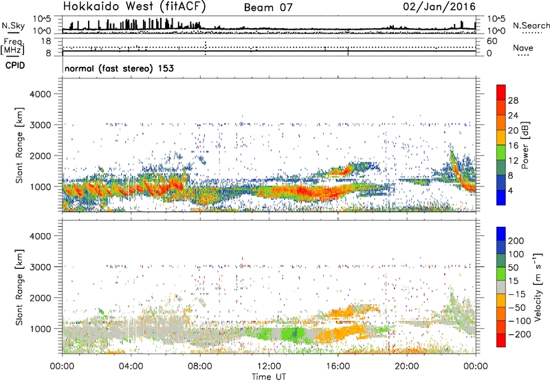
Task: Click the 'Hokkaido West (fitACF)' title text
Action: (x=134, y=6)
